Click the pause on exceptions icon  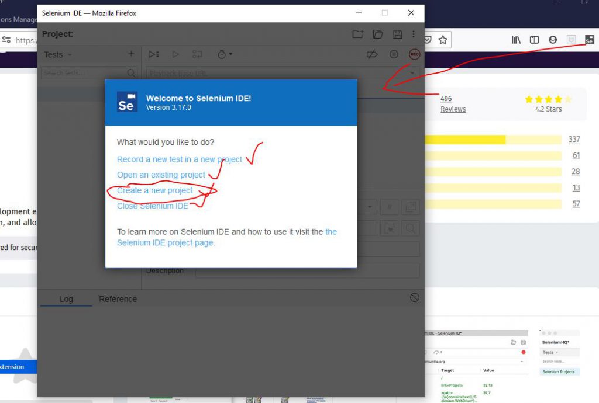click(394, 54)
